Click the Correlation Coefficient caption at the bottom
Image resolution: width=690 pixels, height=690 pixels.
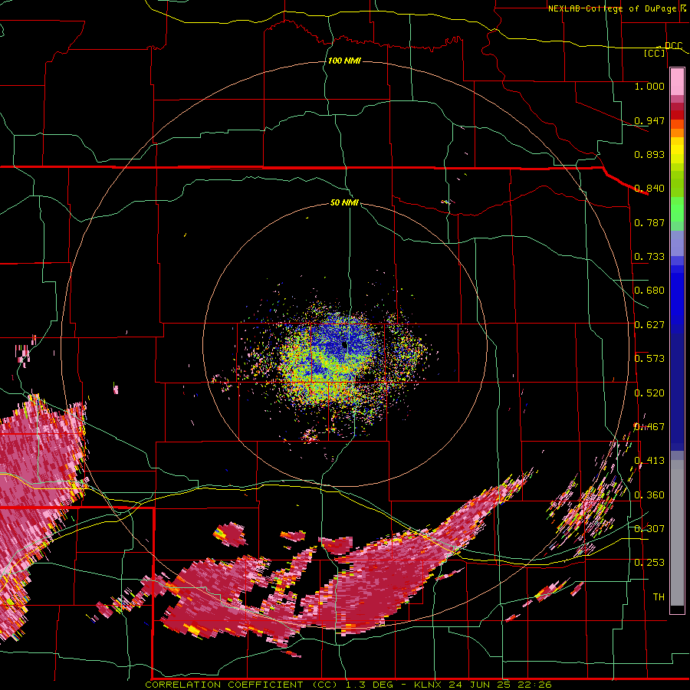tap(348, 685)
